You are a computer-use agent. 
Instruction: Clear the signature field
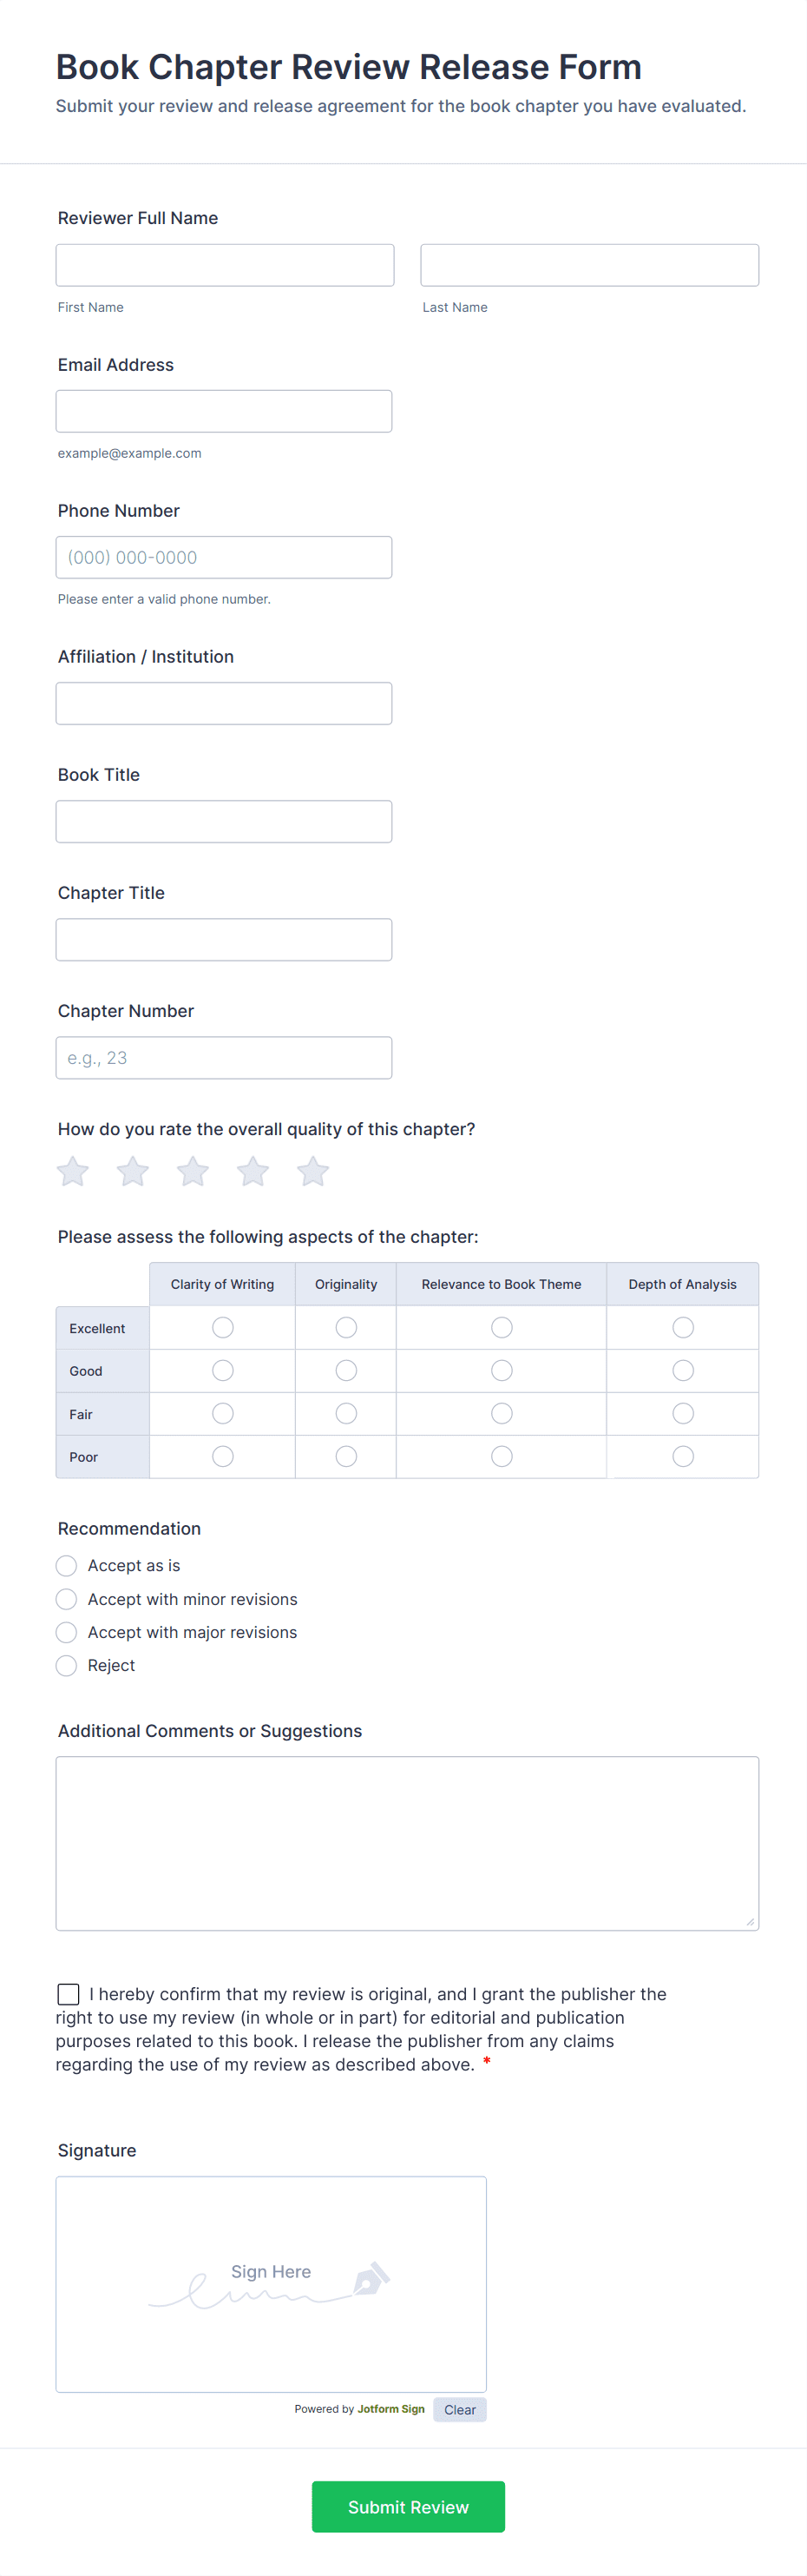(x=459, y=2410)
